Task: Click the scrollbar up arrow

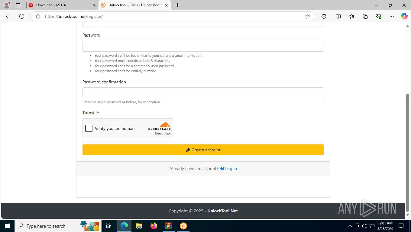Action: (407, 26)
